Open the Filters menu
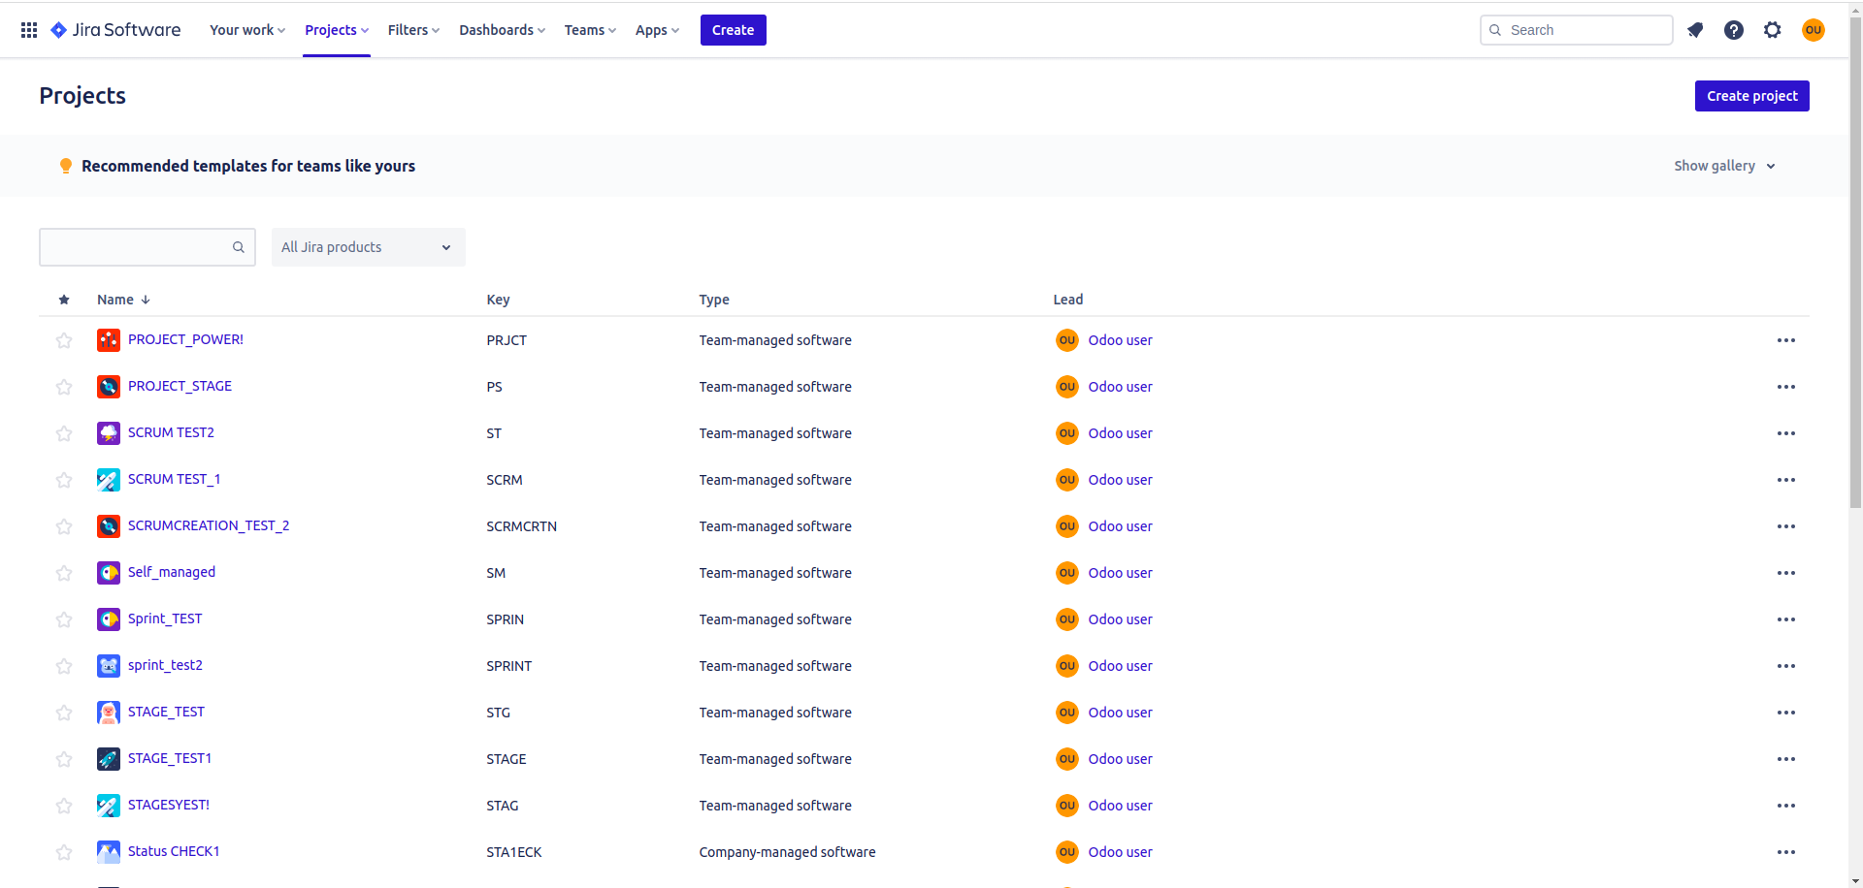 coord(413,30)
